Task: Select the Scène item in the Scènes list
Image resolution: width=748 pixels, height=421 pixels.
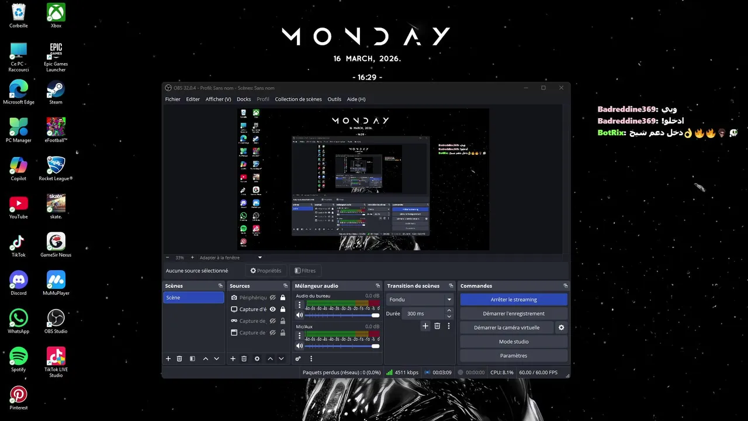Action: (193, 298)
